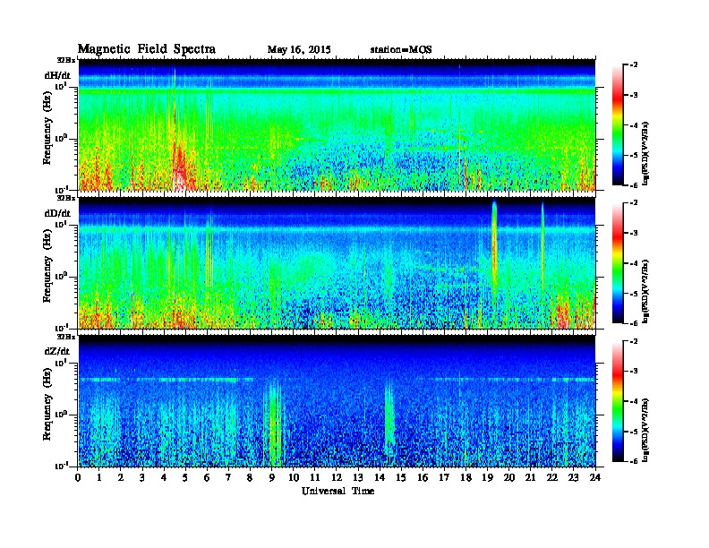Screen dimensions: 709x548
Task: Click hour tick '10' on time axis
Action: click(x=294, y=478)
